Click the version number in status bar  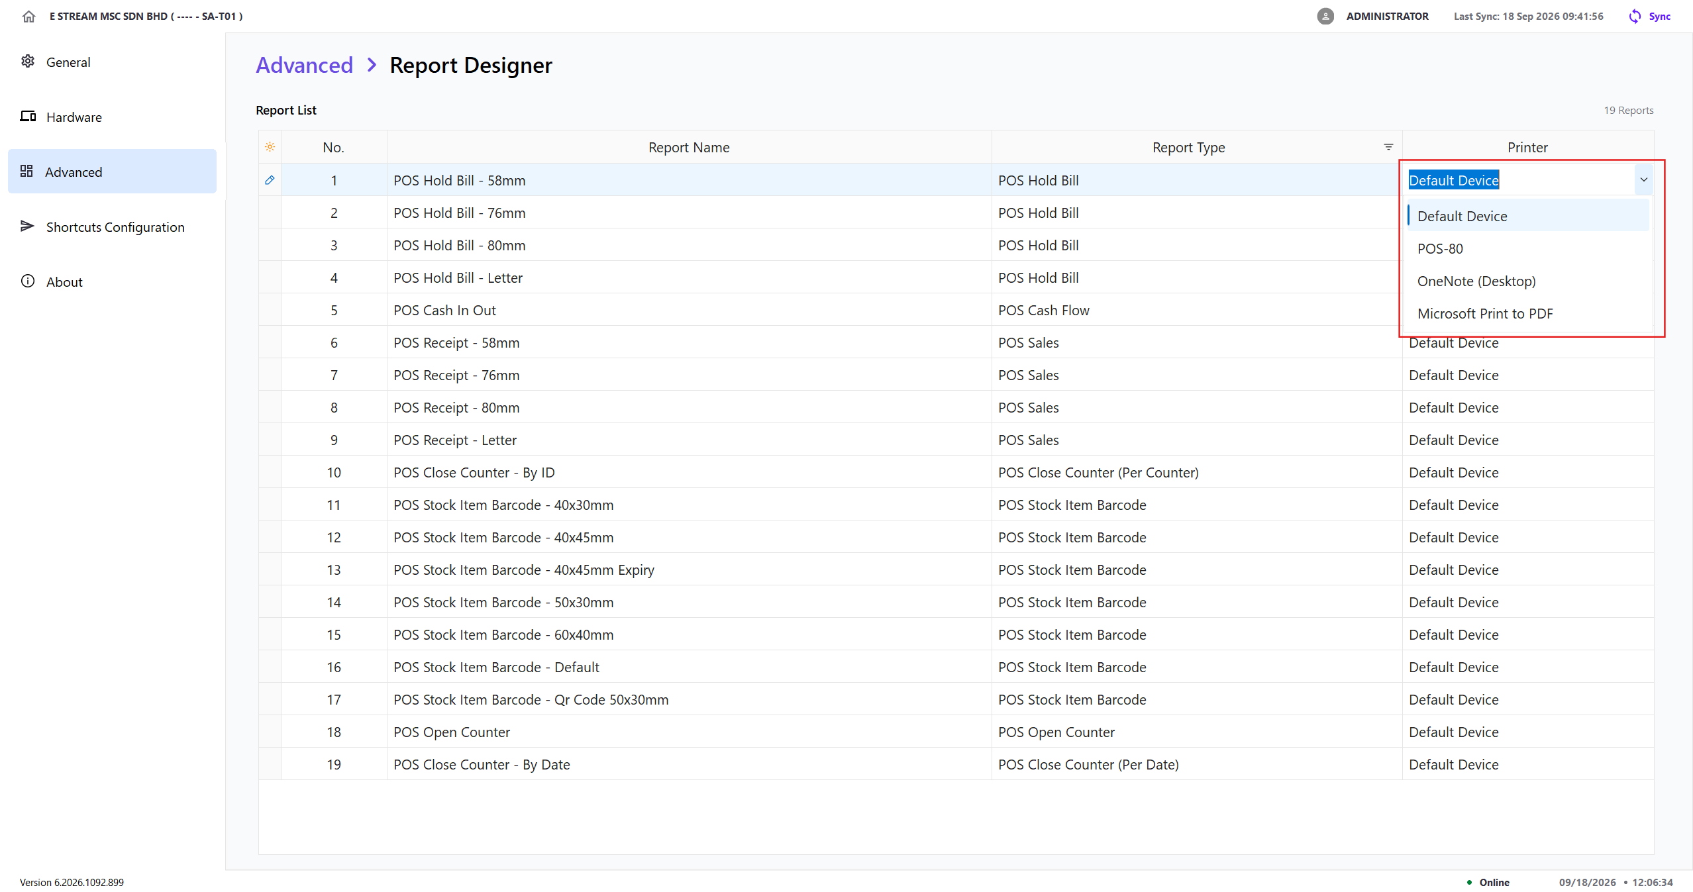click(x=72, y=882)
